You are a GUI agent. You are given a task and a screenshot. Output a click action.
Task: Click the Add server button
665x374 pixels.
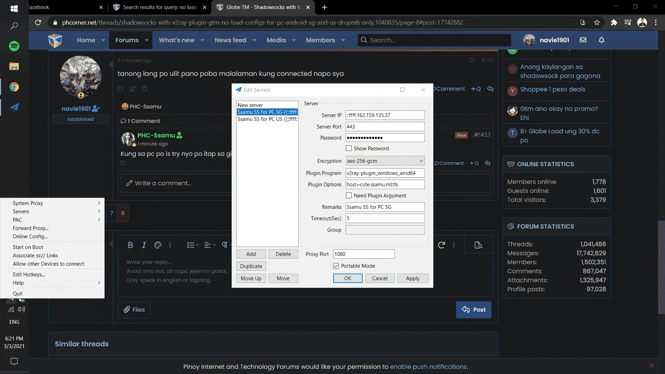click(x=251, y=254)
